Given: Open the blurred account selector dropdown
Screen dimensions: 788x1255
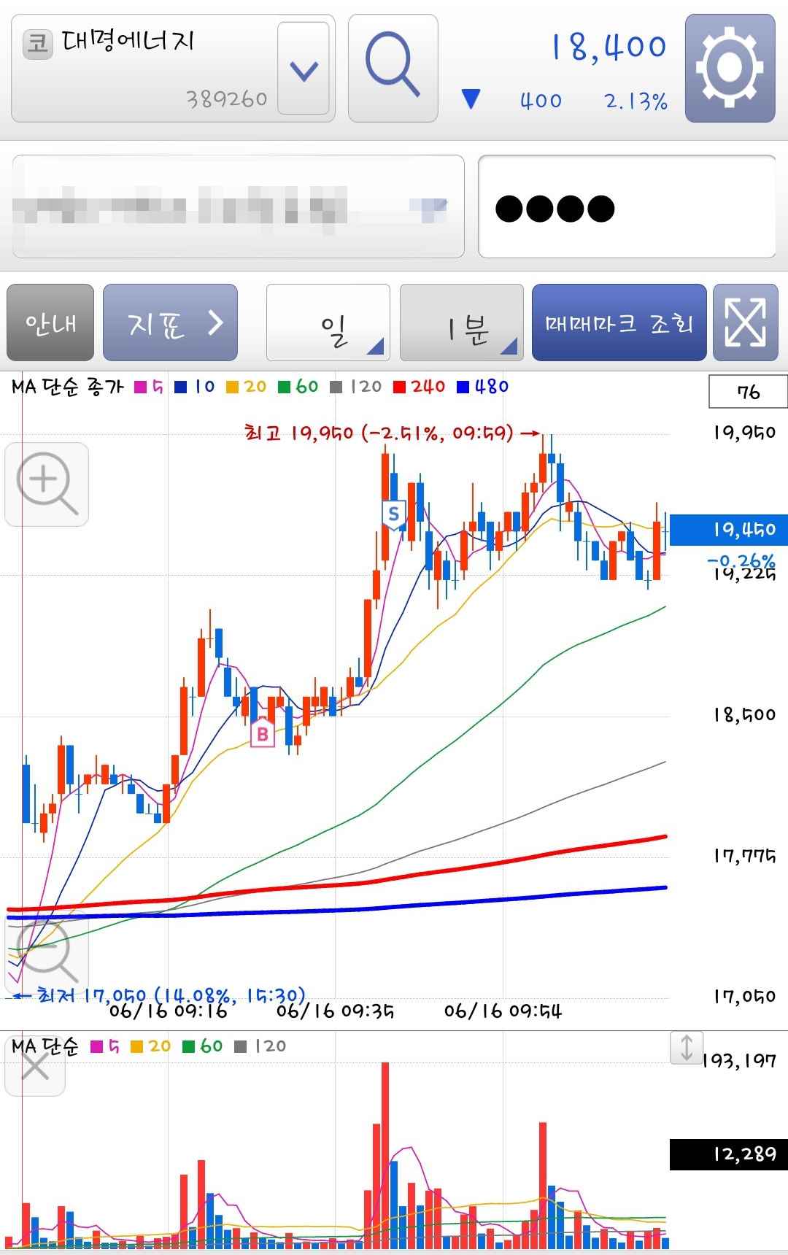Looking at the screenshot, I should [x=238, y=206].
